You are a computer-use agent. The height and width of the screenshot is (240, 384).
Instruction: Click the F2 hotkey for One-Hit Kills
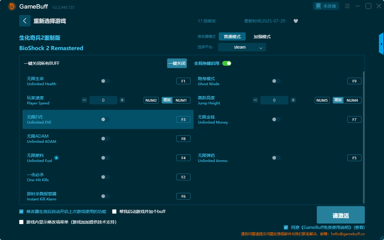point(183,177)
